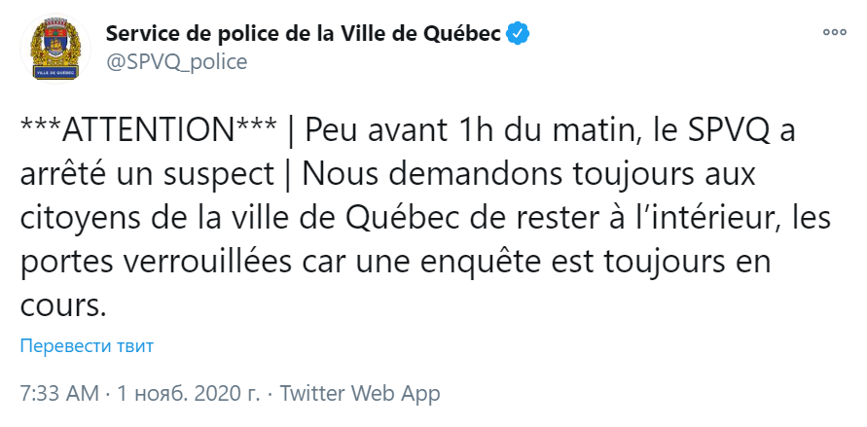This screenshot has width=867, height=427.
Task: Open the Twitter Web App source link
Action: 360,394
